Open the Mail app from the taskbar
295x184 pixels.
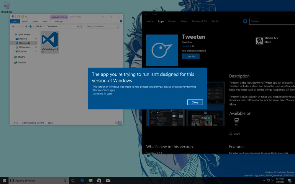click(x=108, y=180)
